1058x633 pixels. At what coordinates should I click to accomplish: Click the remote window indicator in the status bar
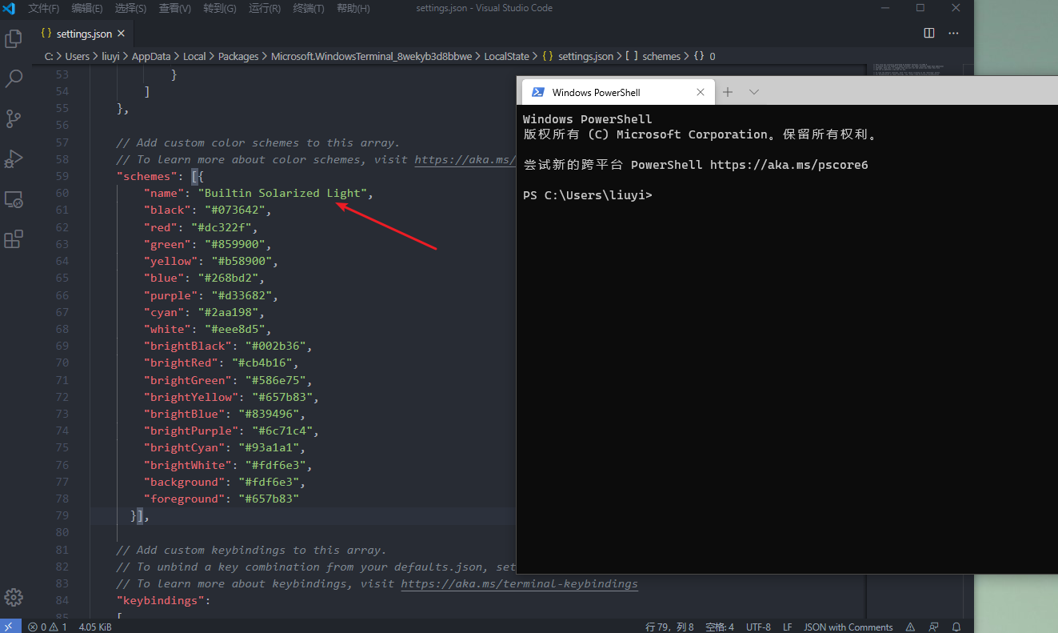[10, 627]
